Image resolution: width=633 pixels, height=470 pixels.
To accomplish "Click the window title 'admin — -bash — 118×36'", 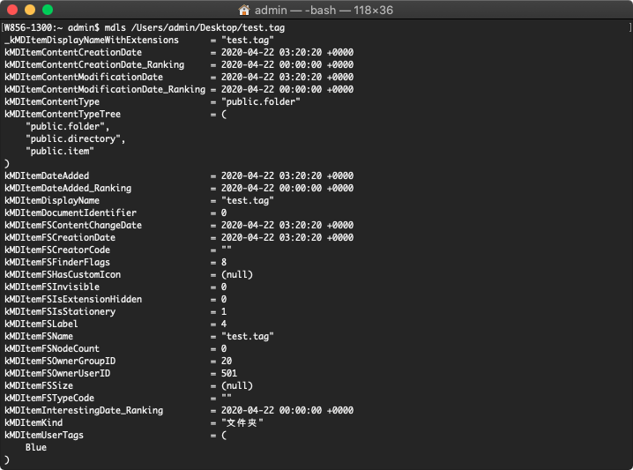I will (x=324, y=10).
